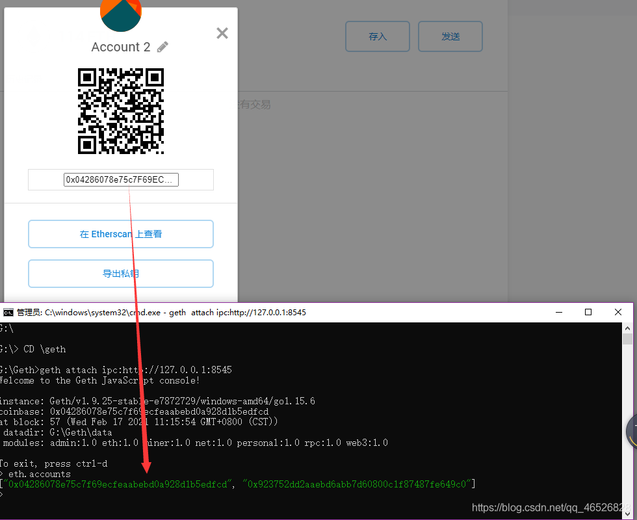The image size is (637, 520).
Task: Close the cmd.exe geth window
Action: [x=618, y=312]
